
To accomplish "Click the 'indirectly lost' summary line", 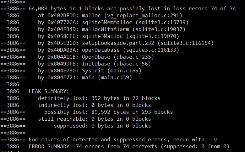I will [94, 105].
